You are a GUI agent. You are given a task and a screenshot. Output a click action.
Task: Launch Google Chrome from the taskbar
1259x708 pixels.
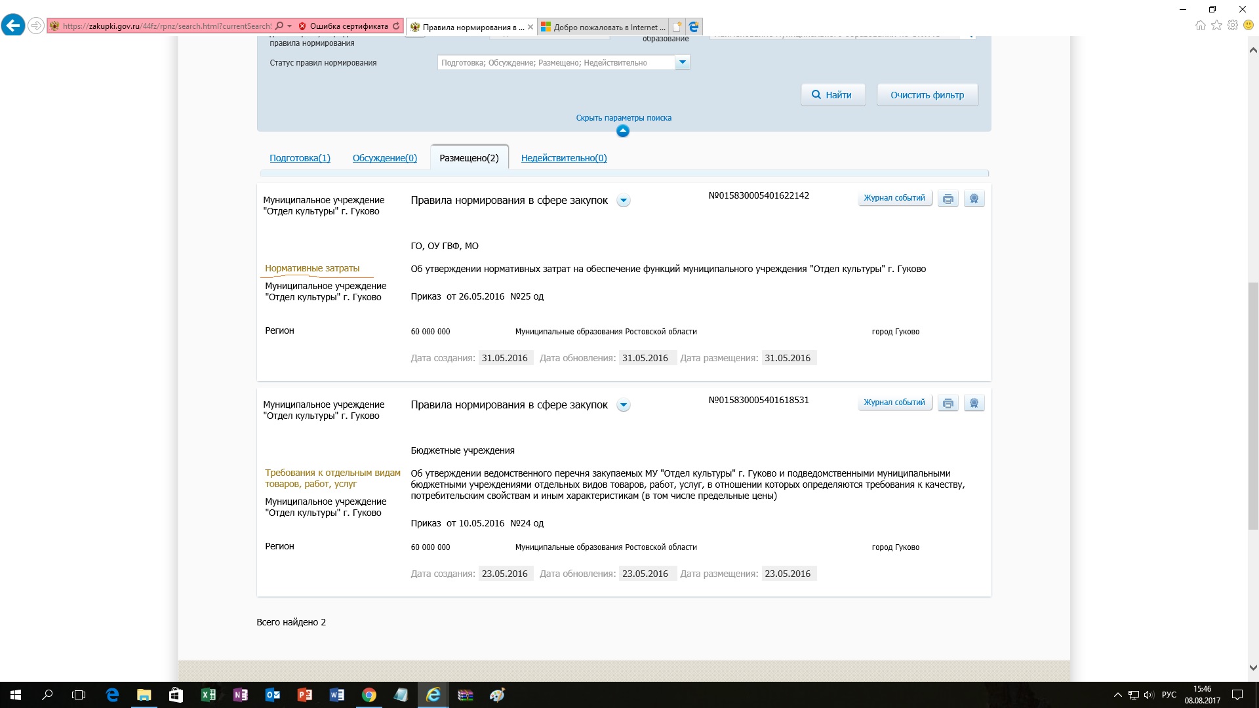[x=369, y=695]
